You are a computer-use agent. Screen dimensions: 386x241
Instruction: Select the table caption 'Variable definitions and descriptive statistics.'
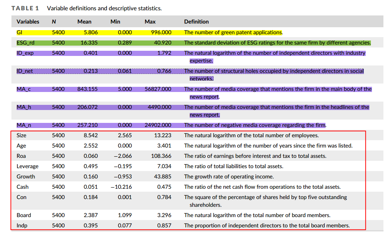coord(104,8)
